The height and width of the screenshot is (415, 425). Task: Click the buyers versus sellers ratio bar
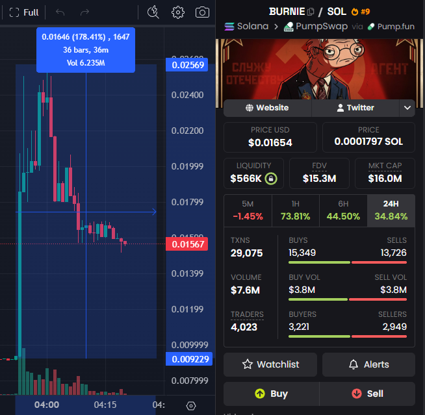pyautogui.click(x=348, y=336)
